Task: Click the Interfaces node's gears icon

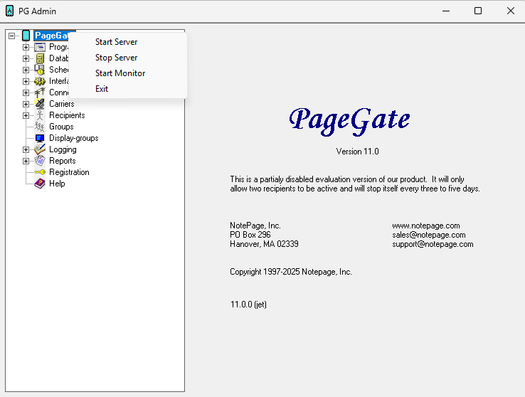Action: (40, 81)
